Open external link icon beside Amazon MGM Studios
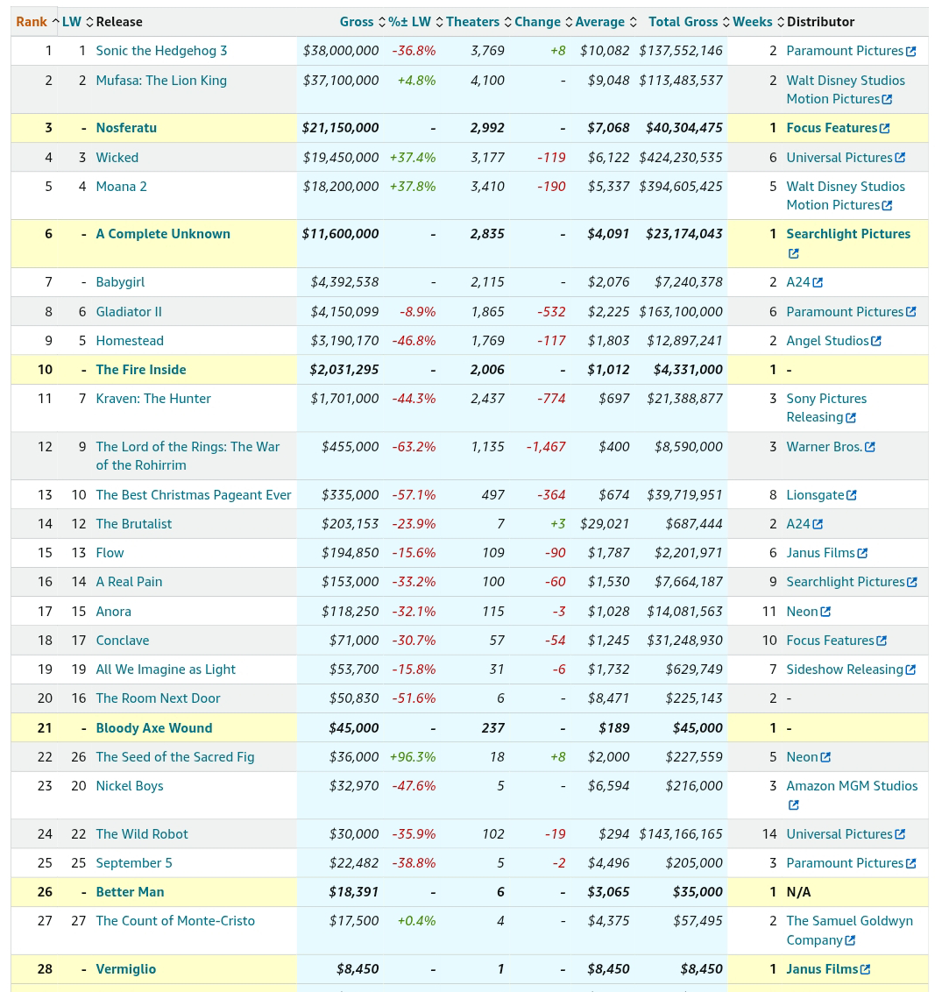Viewport: 942px width, 992px height. 793,805
